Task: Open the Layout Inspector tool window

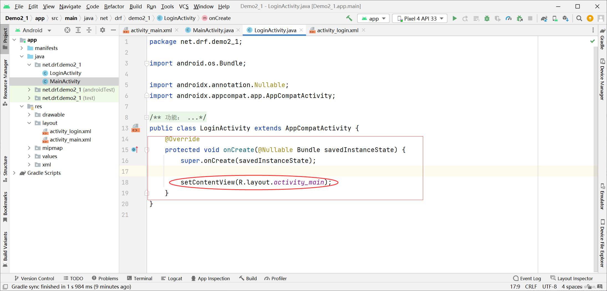Action: click(x=572, y=278)
